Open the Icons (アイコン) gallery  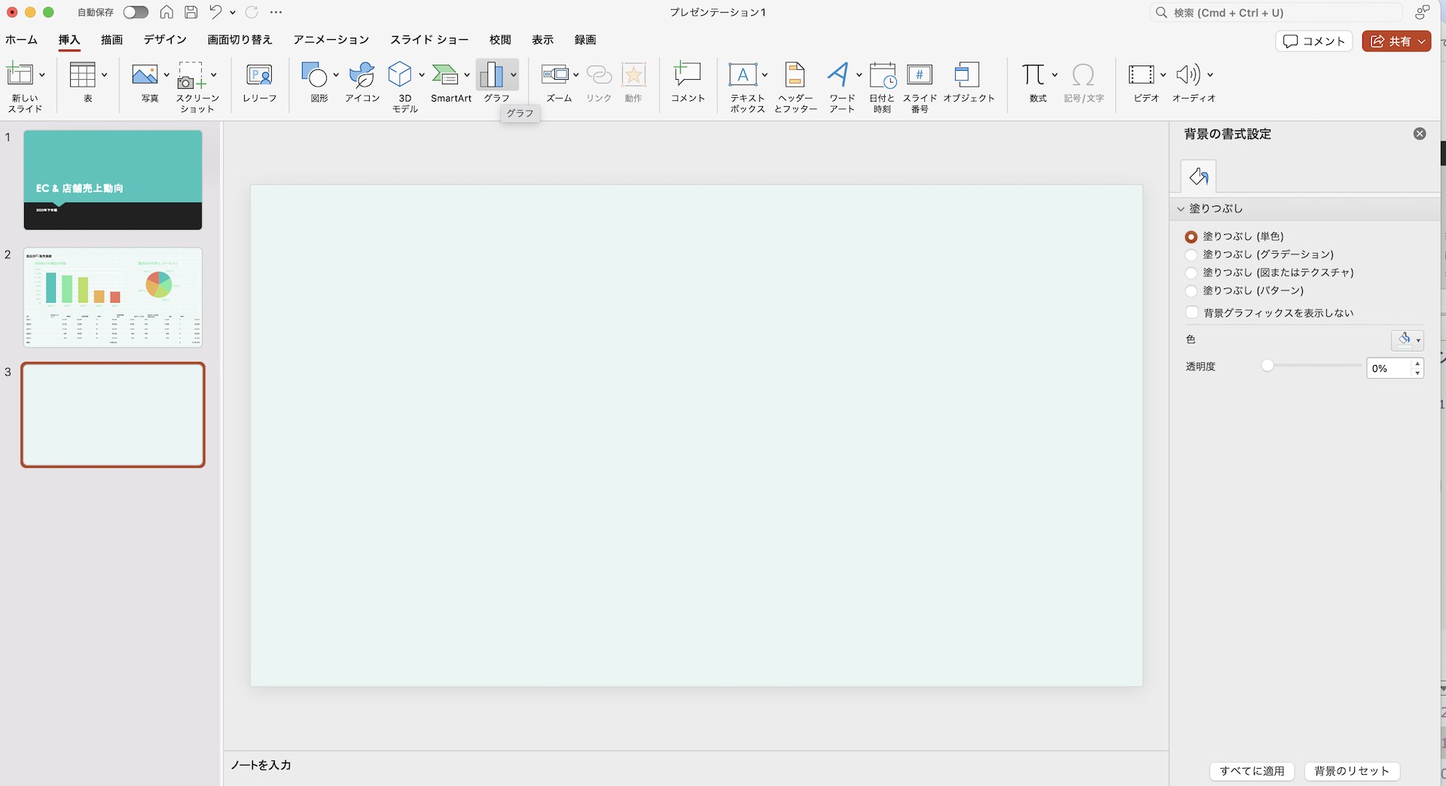[x=362, y=75]
